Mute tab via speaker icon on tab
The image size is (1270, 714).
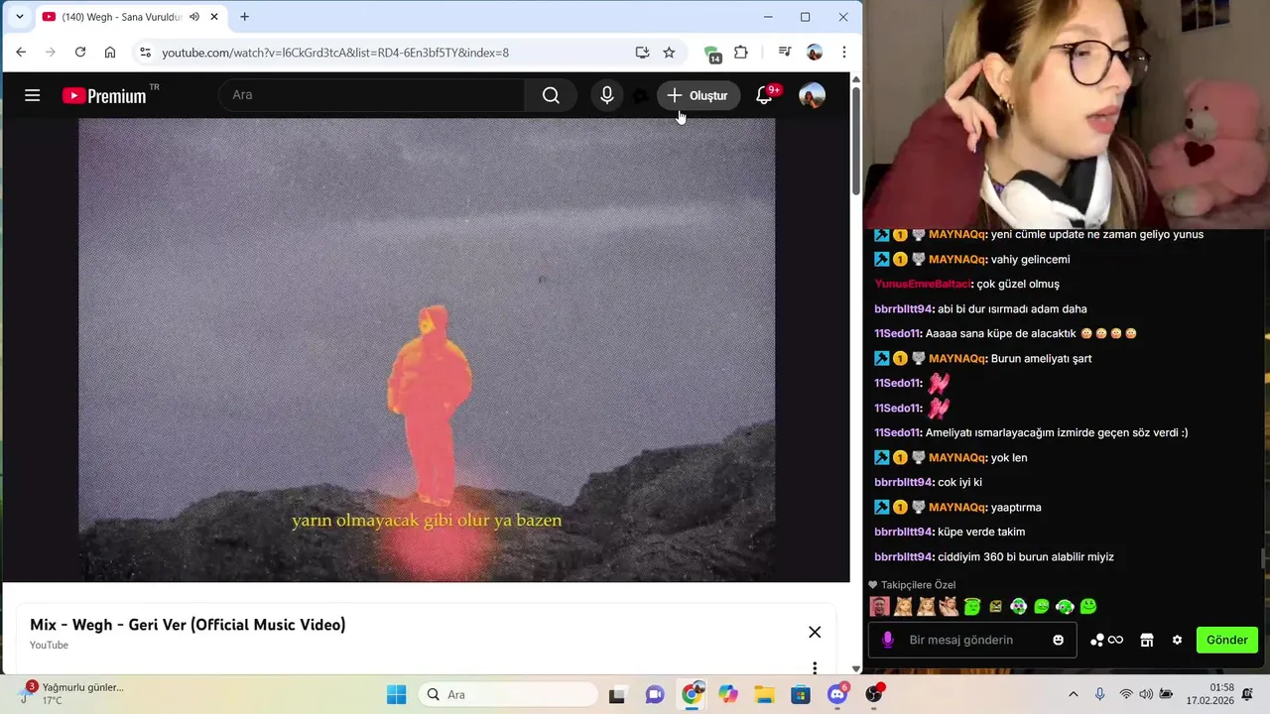tap(194, 17)
